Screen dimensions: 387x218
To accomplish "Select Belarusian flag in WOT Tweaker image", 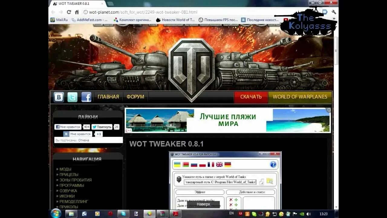I will tap(185, 164).
